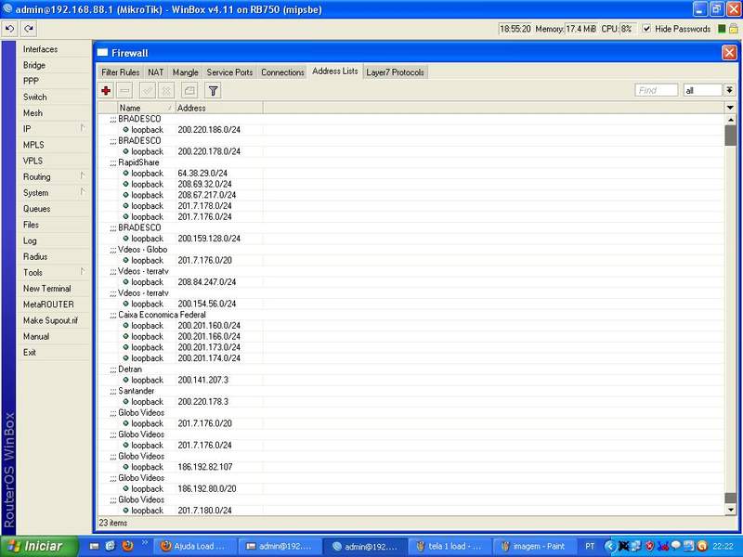Screen dimensions: 743x557
Task: Open the imagem - Paint taskbar button
Action: 535,546
